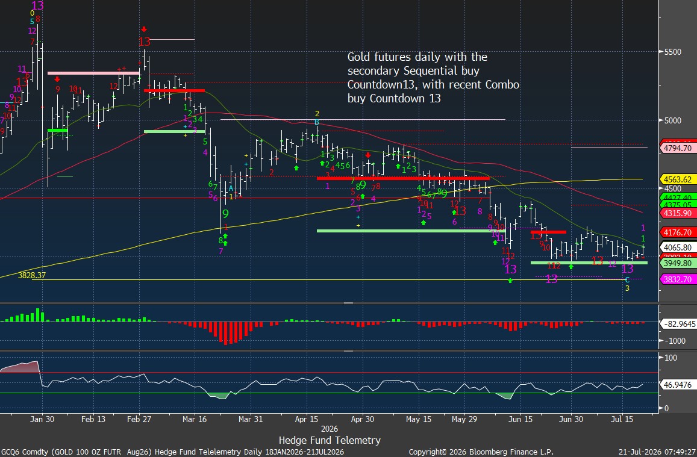Select the red down arrow above Apr 30 bars
The height and width of the screenshot is (457, 697).
[x=368, y=155]
